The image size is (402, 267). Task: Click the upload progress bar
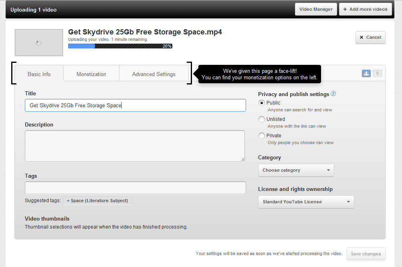(x=120, y=46)
